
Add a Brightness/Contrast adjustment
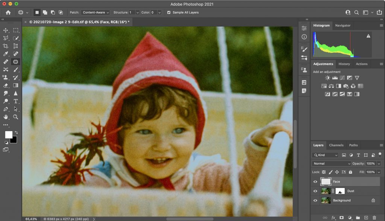(327, 78)
